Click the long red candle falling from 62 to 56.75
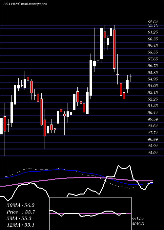 click(114, 49)
